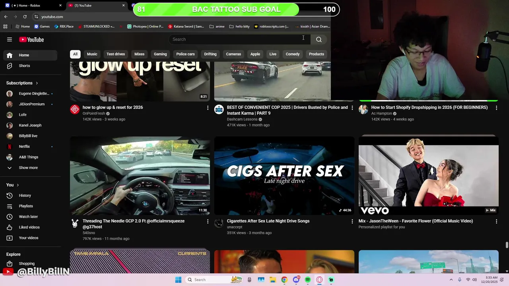Open options for Convenient Cop video

click(x=352, y=108)
